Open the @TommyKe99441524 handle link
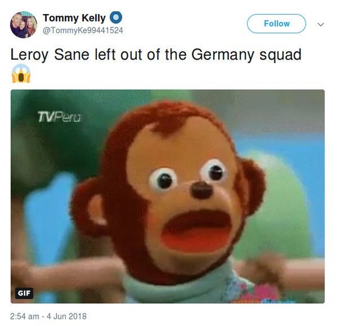Viewport: 341px width, 326px height. pos(83,30)
